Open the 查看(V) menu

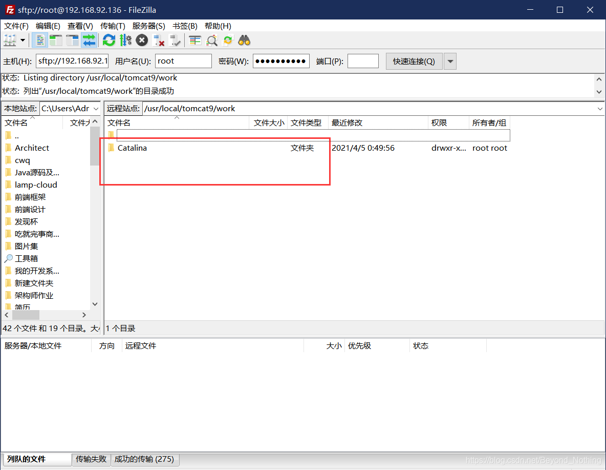[80, 26]
